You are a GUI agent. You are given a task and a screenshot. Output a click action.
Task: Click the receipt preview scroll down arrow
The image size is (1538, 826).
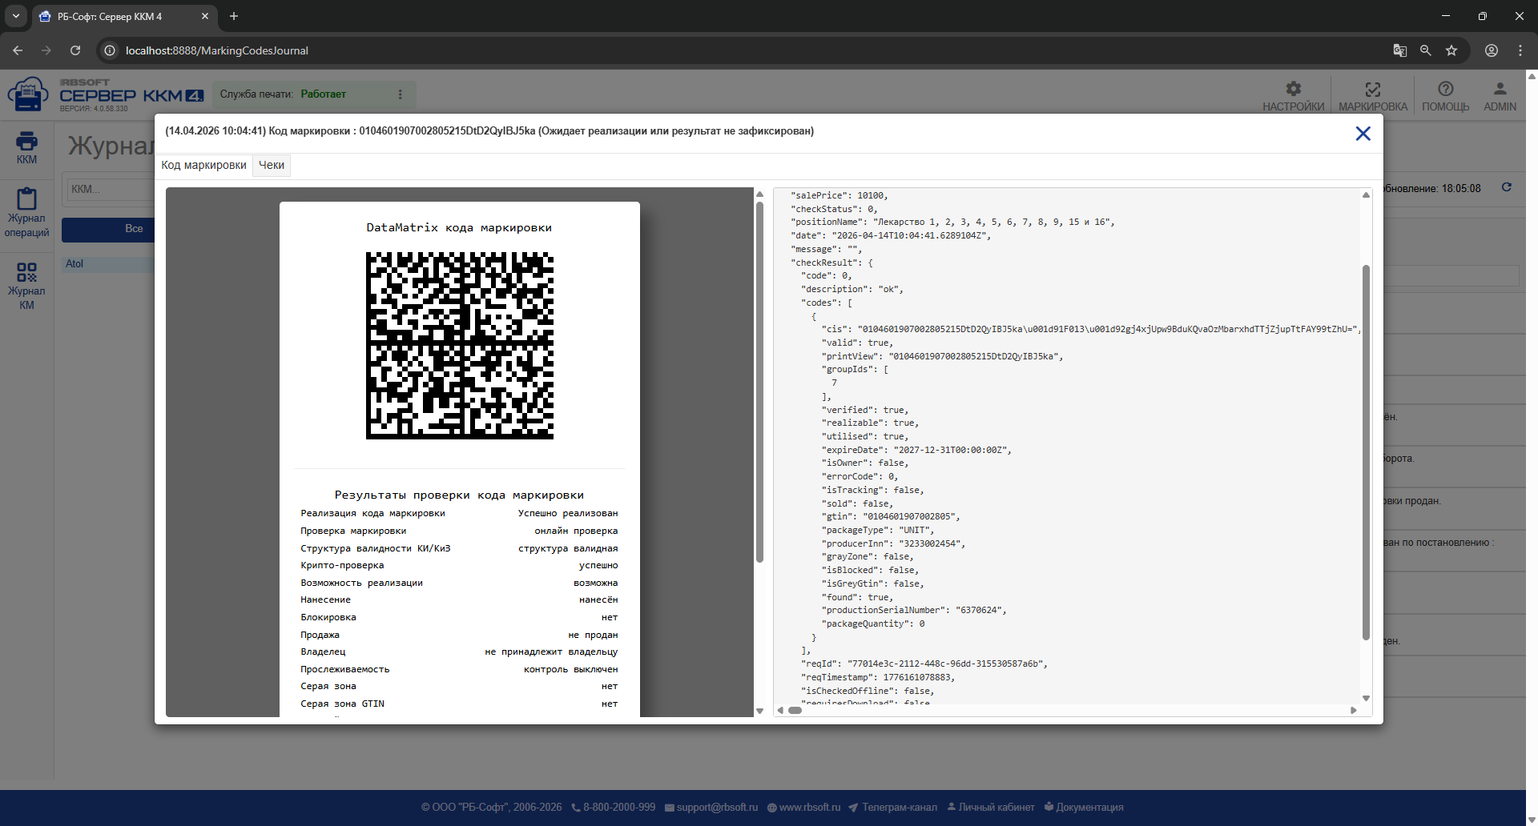pos(759,711)
